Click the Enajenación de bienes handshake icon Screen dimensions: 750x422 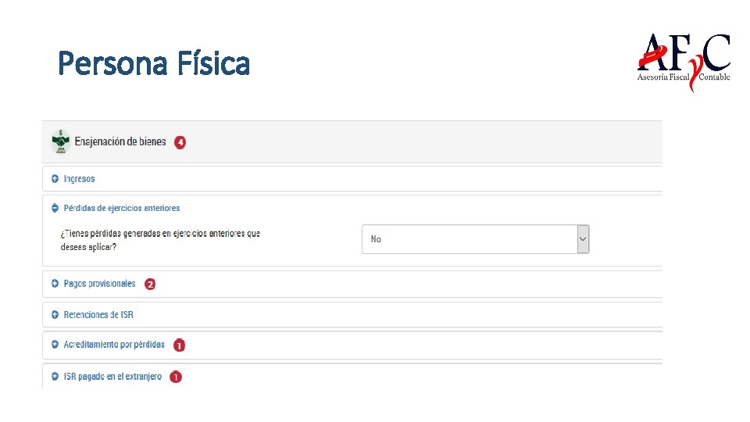pyautogui.click(x=60, y=141)
